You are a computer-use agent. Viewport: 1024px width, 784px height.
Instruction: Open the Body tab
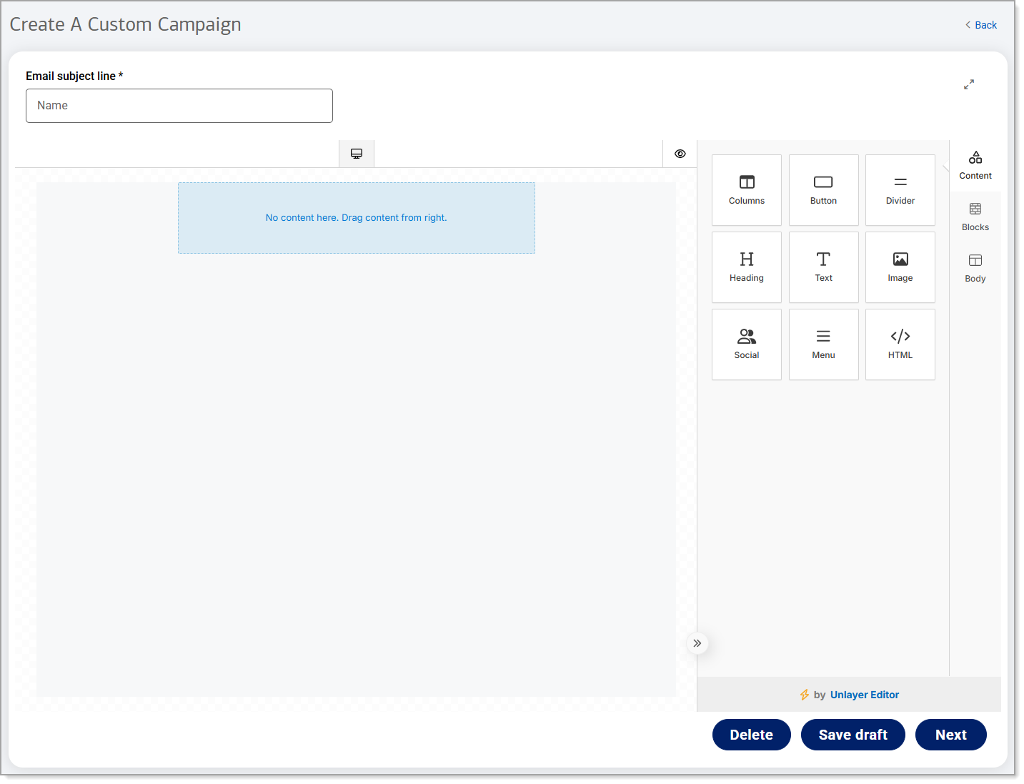(x=975, y=269)
